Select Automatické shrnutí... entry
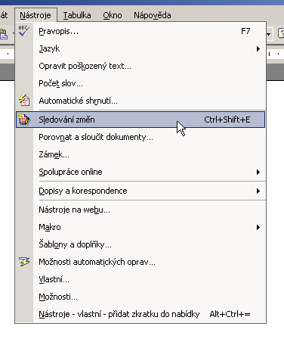This screenshot has height=345, width=284. 140,101
